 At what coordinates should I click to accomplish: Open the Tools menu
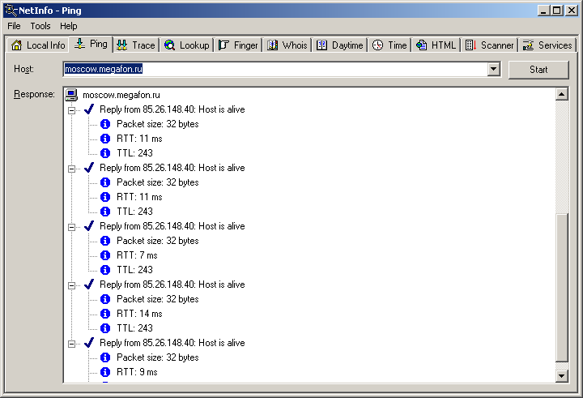pyautogui.click(x=40, y=26)
